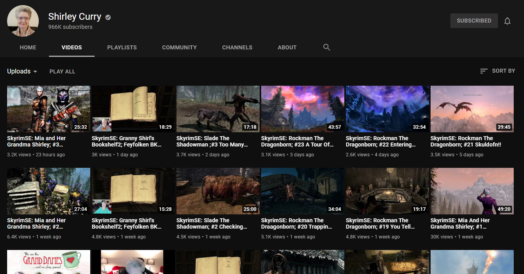Open the SORT BY menu label
The image size is (524, 274).
coord(503,71)
